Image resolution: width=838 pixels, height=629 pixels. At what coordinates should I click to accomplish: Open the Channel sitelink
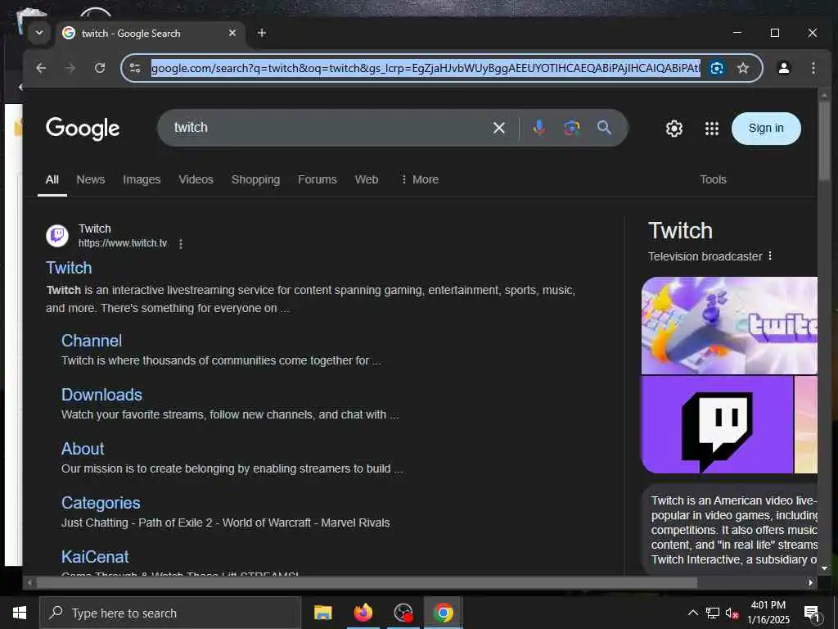point(92,341)
